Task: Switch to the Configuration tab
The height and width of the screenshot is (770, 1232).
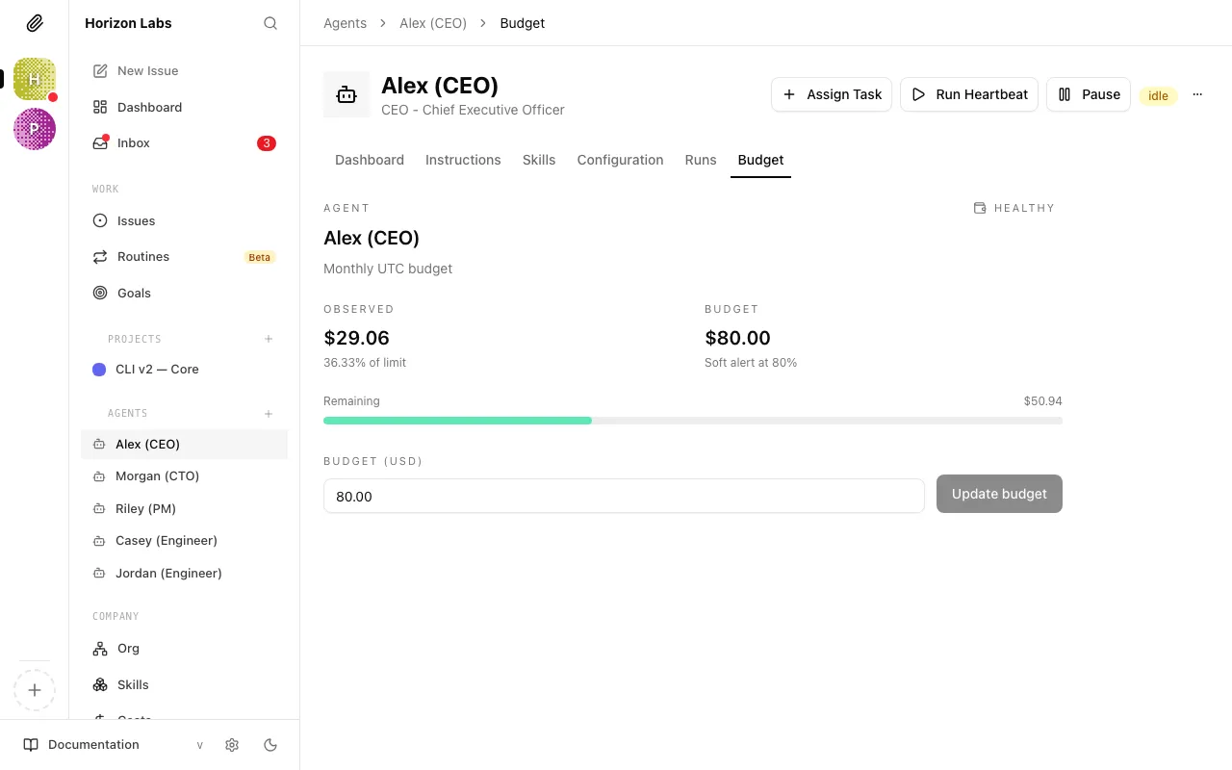Action: tap(620, 160)
